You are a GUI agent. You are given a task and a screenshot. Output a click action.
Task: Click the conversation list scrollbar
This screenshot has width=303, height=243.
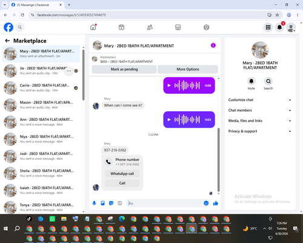click(x=84, y=75)
